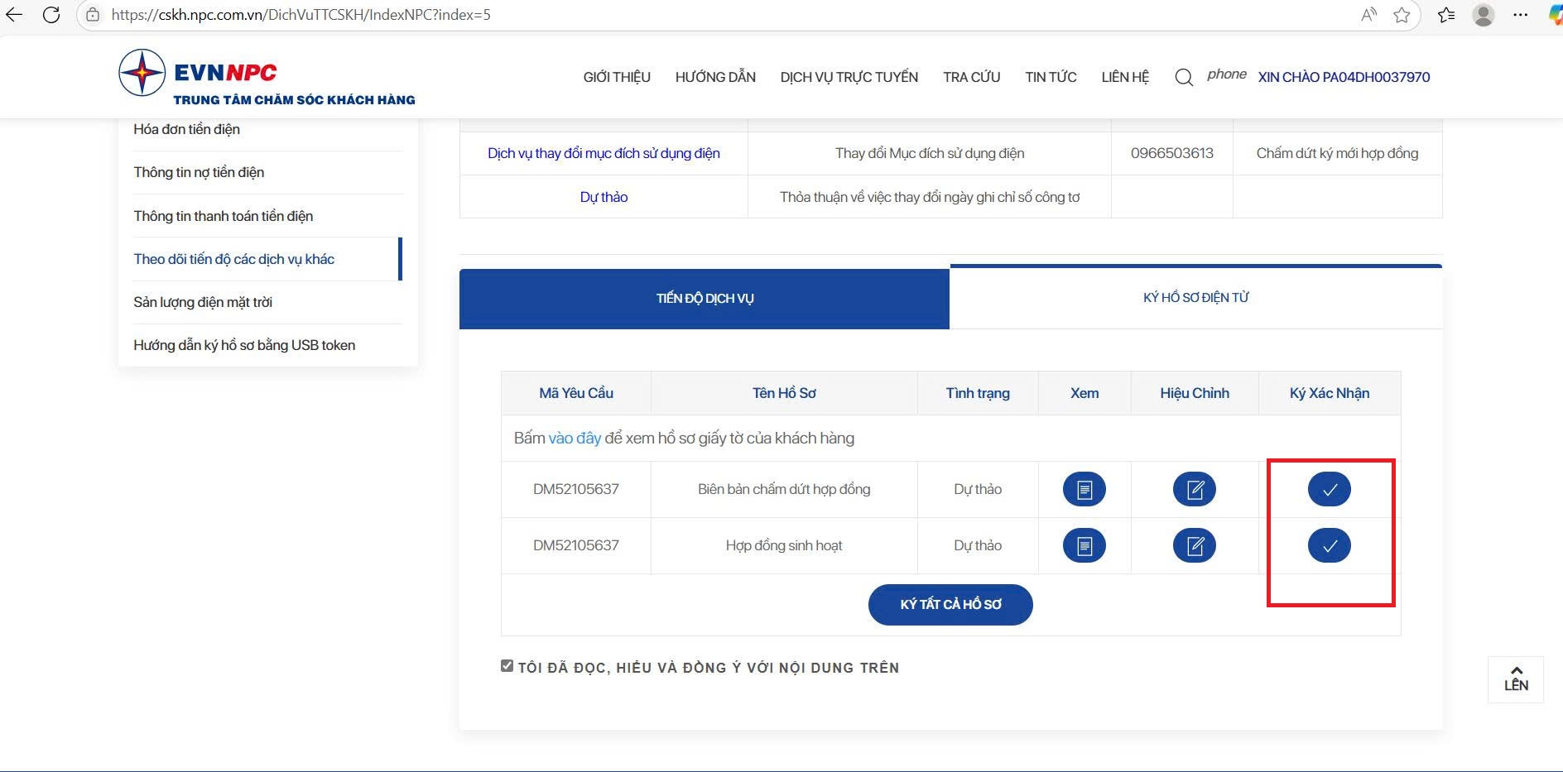Open the Tra cứu menu
The height and width of the screenshot is (772, 1563).
point(971,77)
